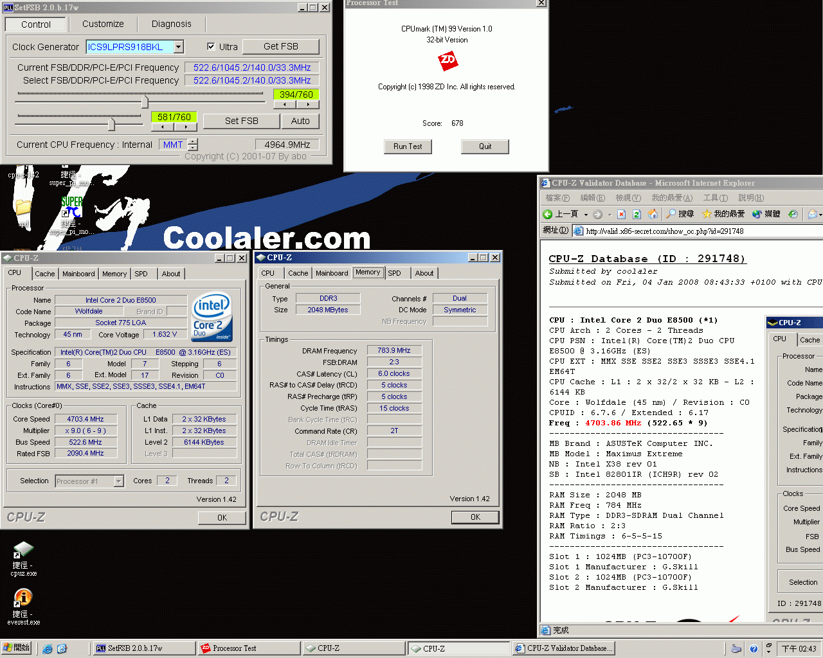This screenshot has width=823, height=658.
Task: Open Cache tab in left CPU-Z window
Action: point(45,274)
